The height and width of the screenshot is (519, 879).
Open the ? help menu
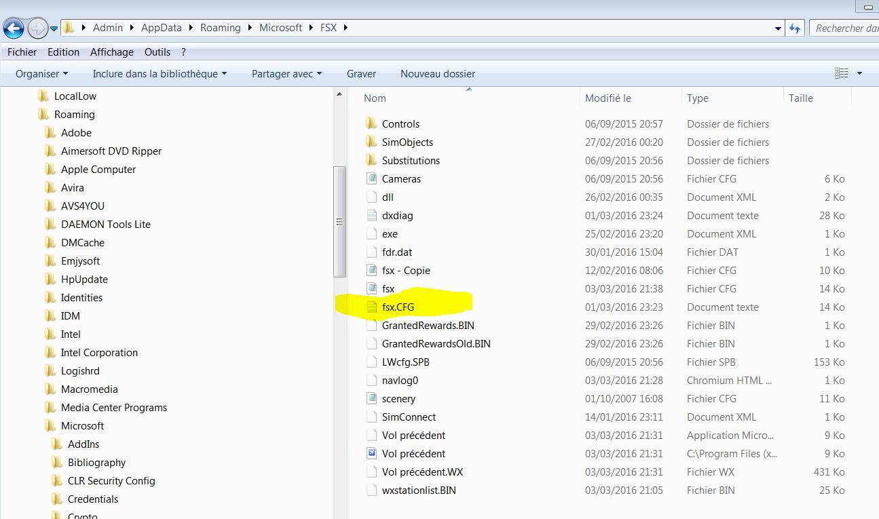(x=184, y=52)
